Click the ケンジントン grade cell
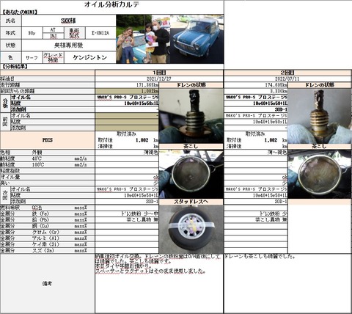 (90, 58)
